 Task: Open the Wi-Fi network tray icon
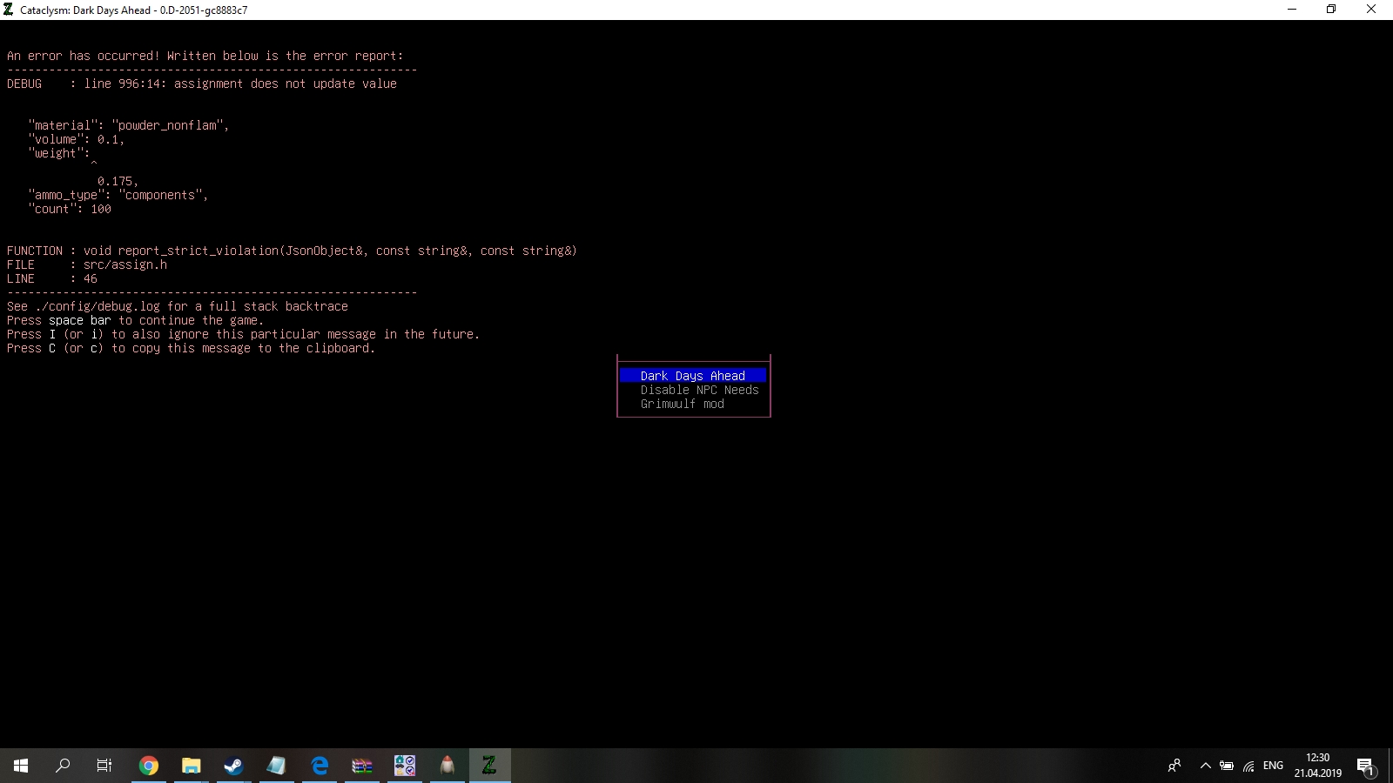point(1249,766)
